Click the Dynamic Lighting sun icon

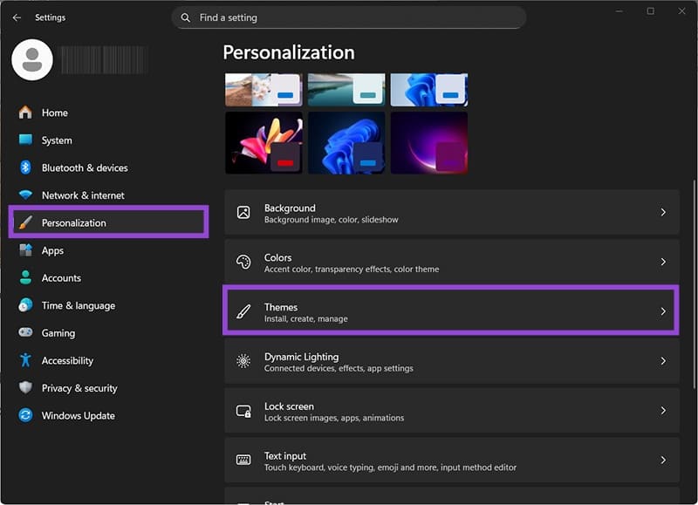click(x=243, y=361)
